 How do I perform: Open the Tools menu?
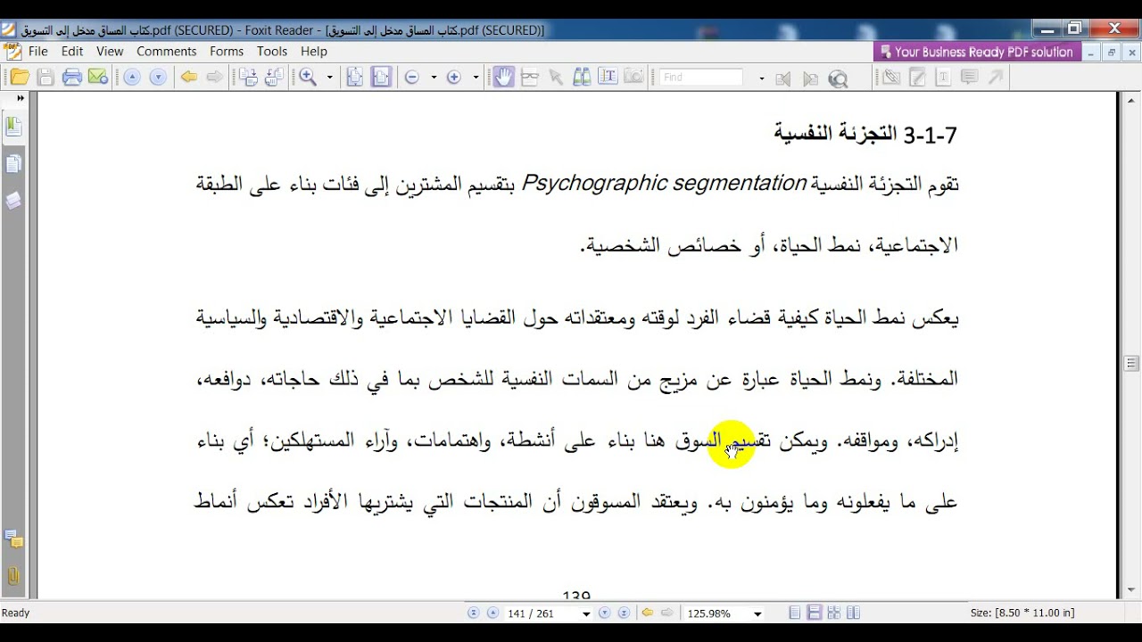pos(272,52)
